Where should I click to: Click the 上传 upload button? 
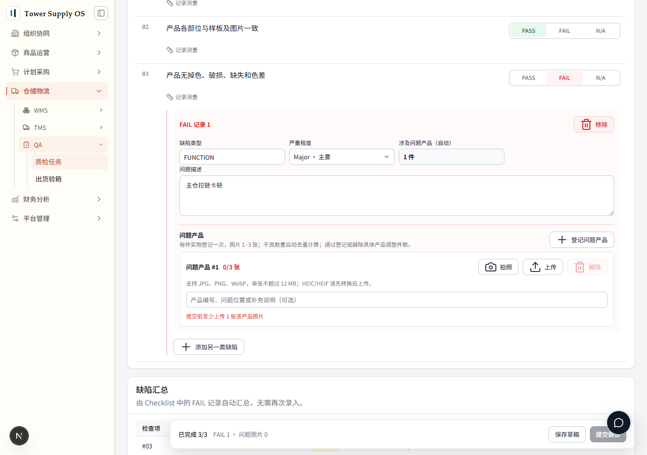[543, 267]
